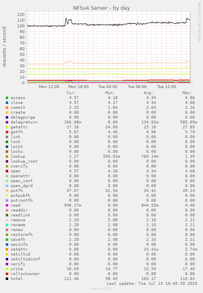Click the write min value 14.77
Image resolution: width=203 pixels, height=293 pixels.
[112, 269]
